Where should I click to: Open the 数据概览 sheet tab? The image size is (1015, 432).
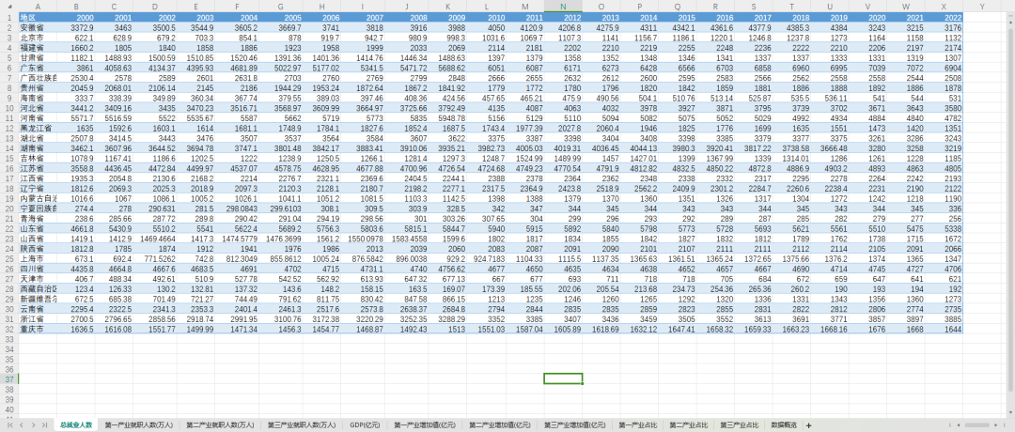(784, 424)
